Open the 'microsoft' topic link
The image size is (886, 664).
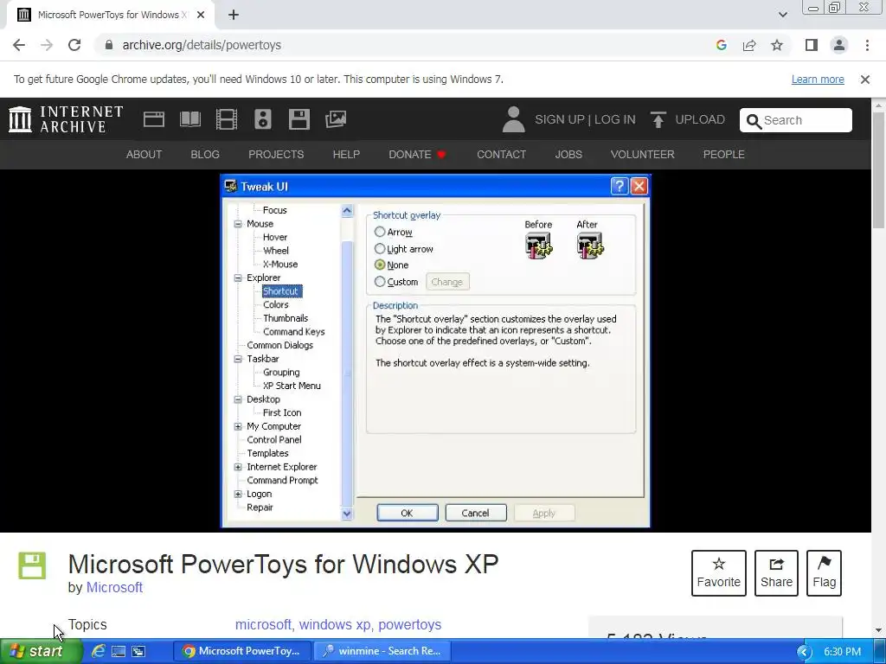[263, 624]
